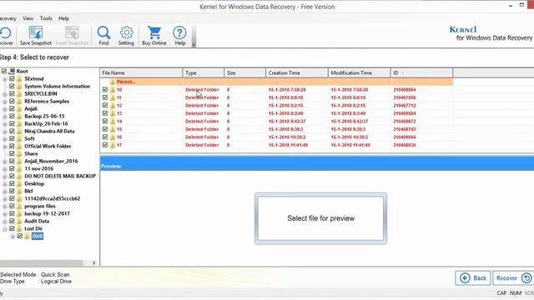Toggle checkbox for deleted folder 16
Viewport: 534px width, 300px height.
105,137
